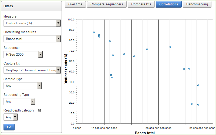Open the Compare sequencers tab
Image resolution: width=216 pixels, height=135 pixels.
click(x=107, y=4)
